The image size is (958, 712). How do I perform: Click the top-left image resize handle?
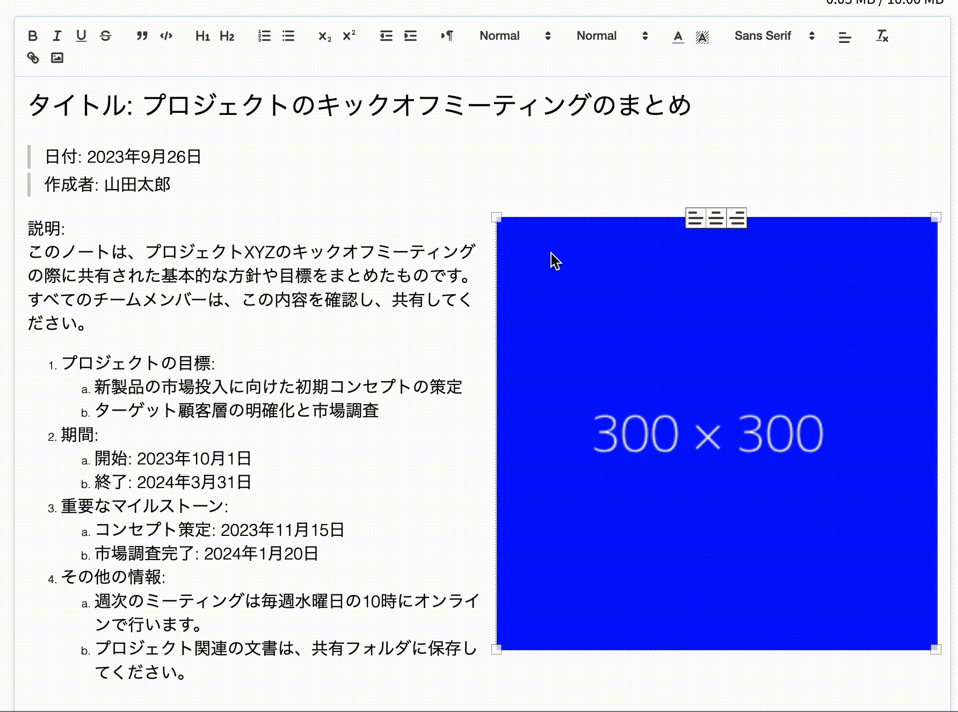point(496,217)
